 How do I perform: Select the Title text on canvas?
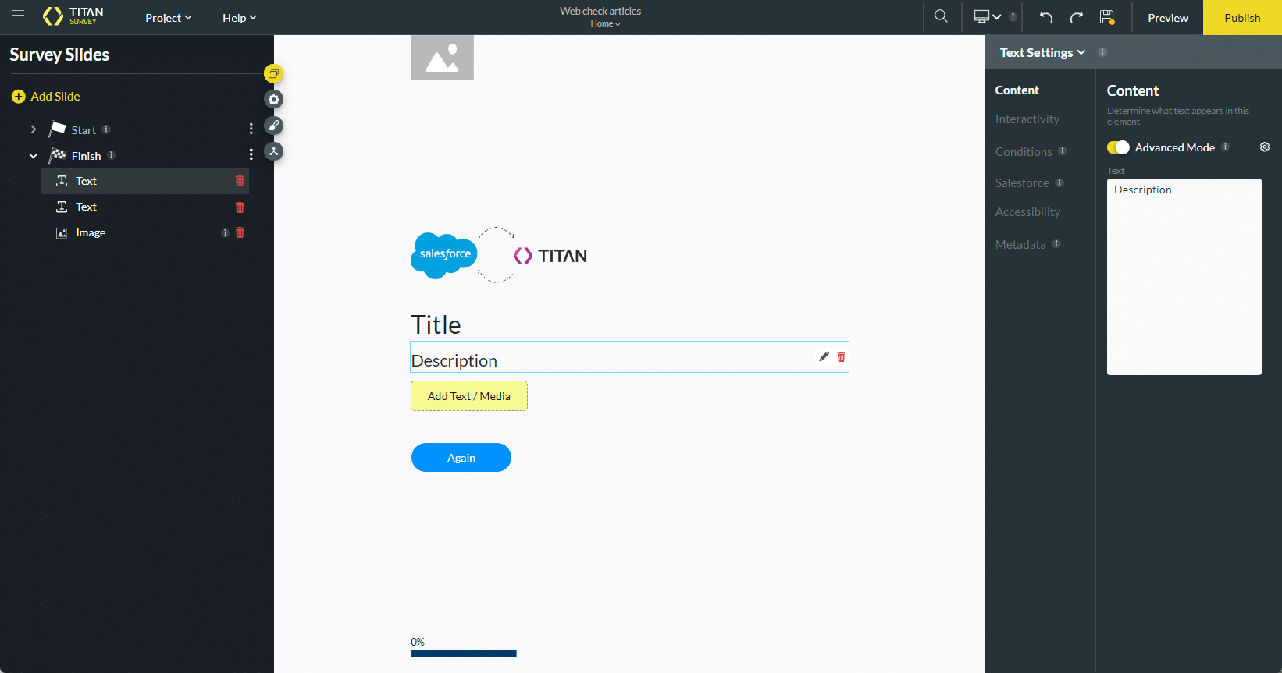tap(436, 324)
